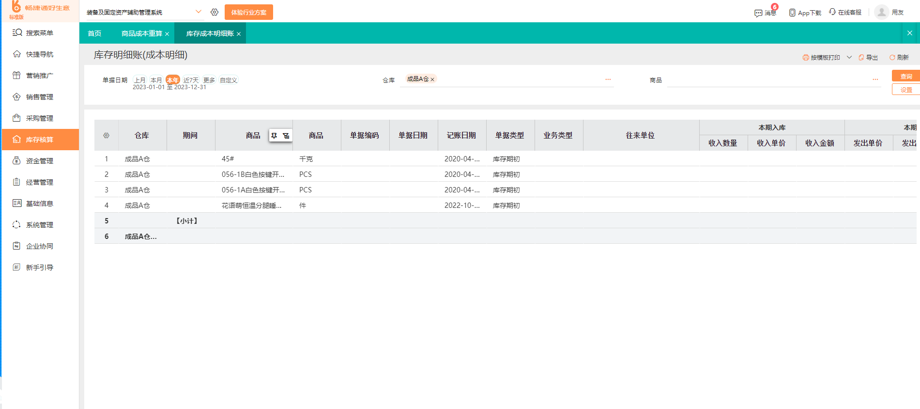The image size is (920, 409).
Task: Click the 导出 export button
Action: [868, 57]
